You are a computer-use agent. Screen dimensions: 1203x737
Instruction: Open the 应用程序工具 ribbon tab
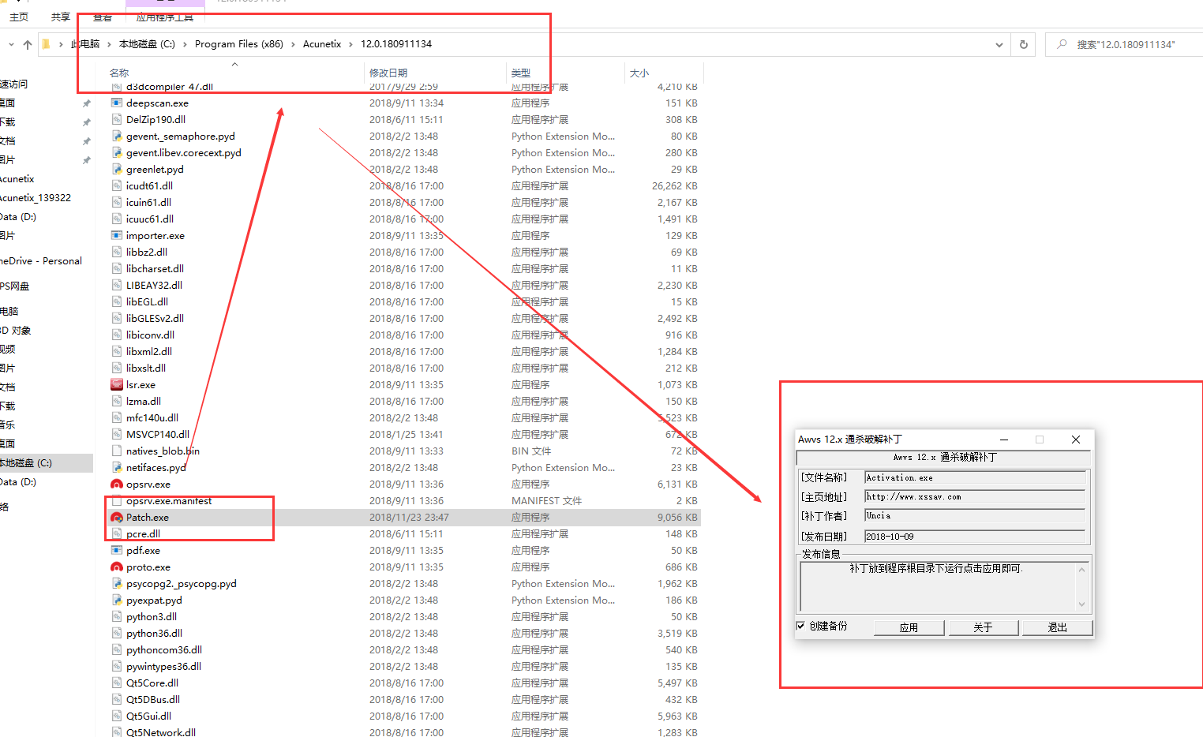coord(165,17)
